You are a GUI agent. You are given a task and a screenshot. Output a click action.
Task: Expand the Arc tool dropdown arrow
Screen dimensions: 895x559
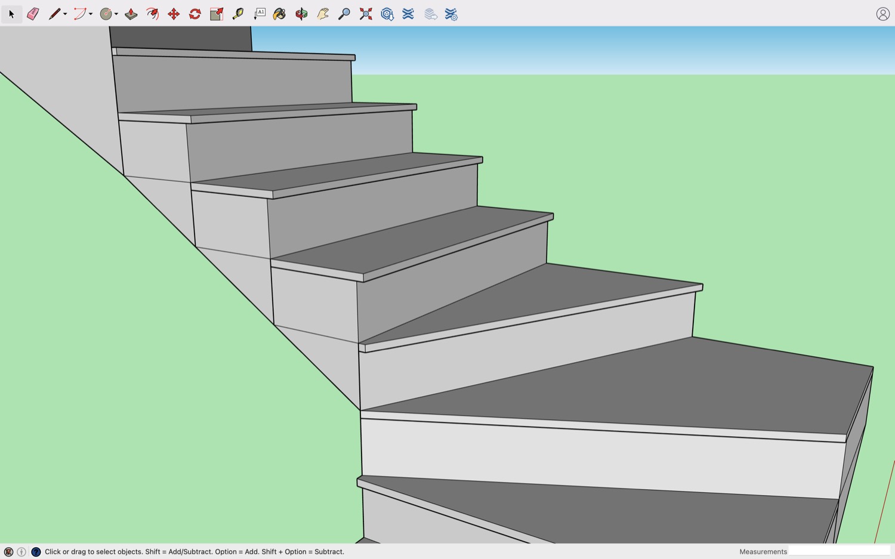(x=91, y=14)
